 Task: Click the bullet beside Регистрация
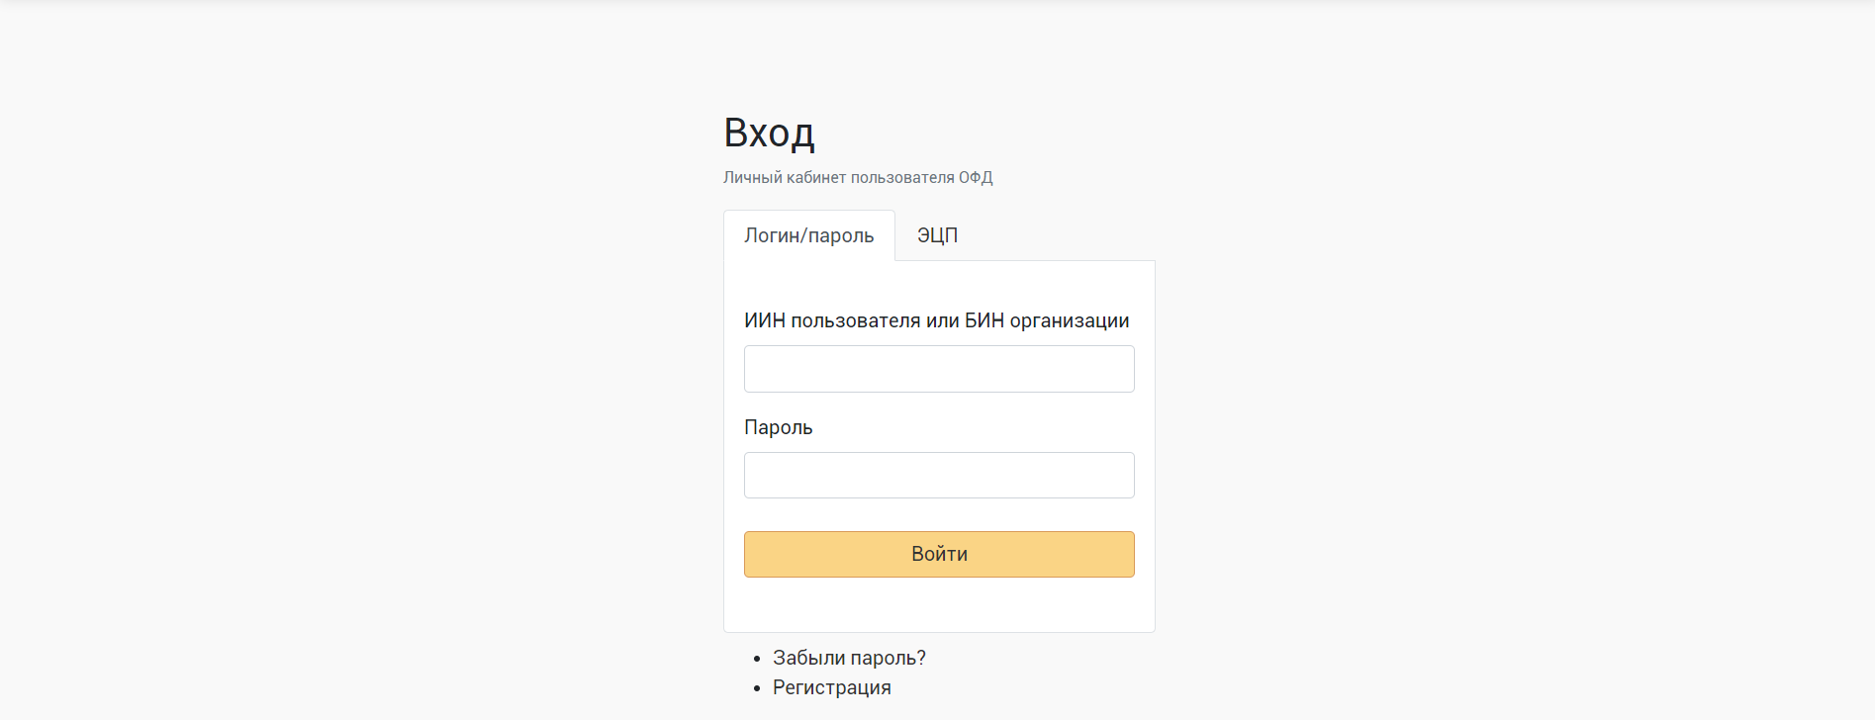[x=757, y=688]
